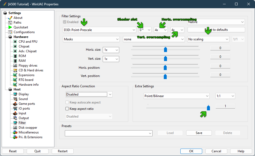Open the Vert. size 1x dropdown

click(x=111, y=59)
